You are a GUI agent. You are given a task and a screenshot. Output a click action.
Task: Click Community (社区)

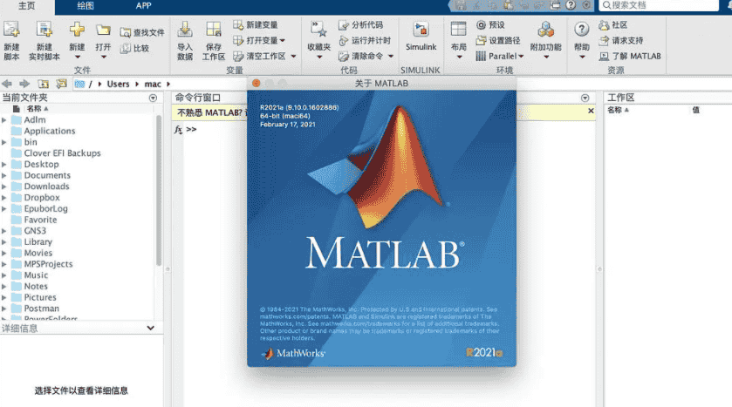[613, 24]
